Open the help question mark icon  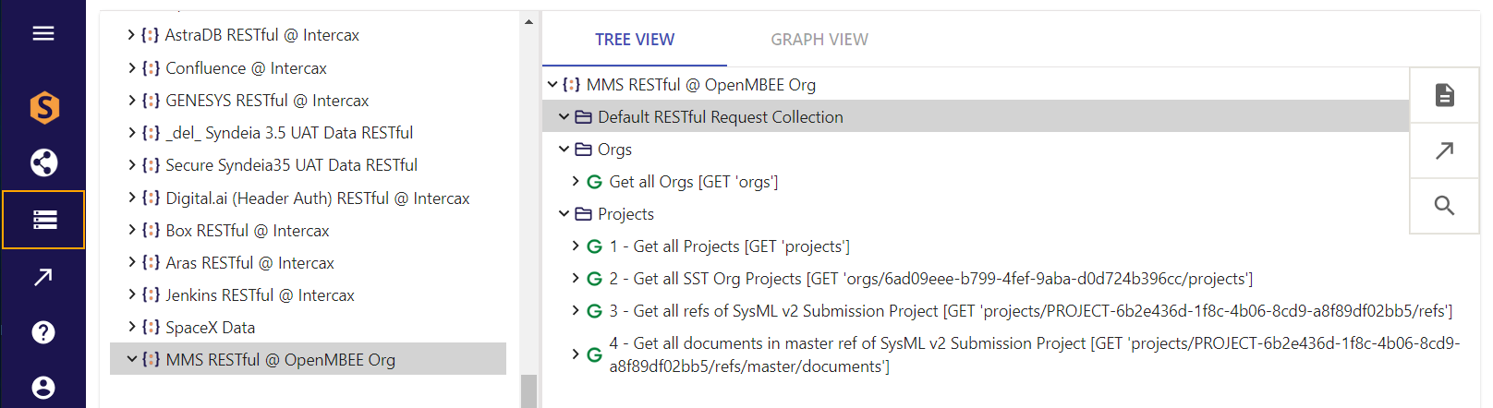click(43, 332)
